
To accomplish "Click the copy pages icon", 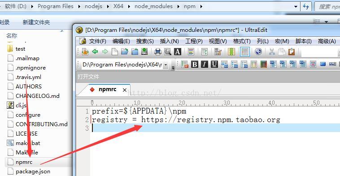I will tap(281, 52).
